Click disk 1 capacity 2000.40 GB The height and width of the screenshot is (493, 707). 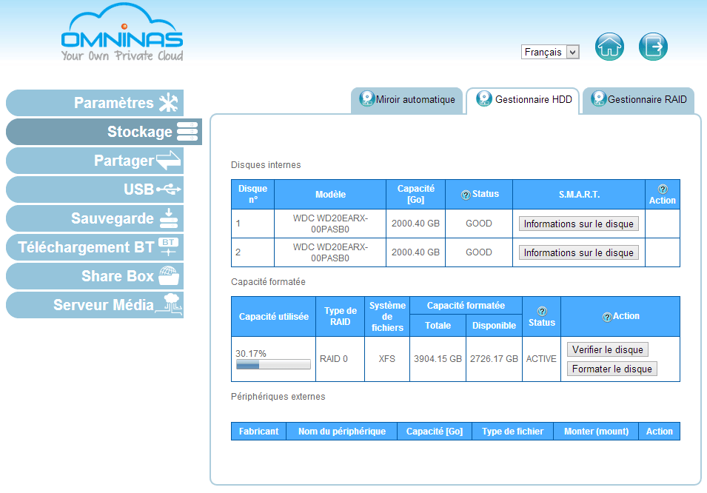[x=415, y=224]
